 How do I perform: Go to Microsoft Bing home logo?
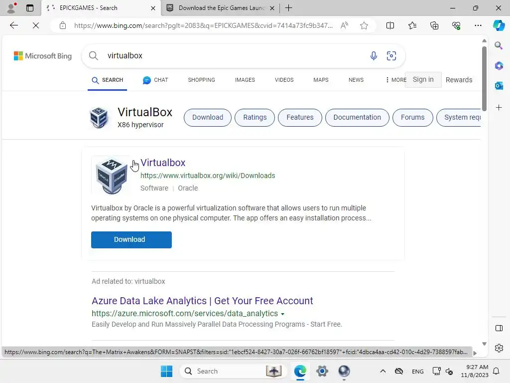tap(43, 56)
